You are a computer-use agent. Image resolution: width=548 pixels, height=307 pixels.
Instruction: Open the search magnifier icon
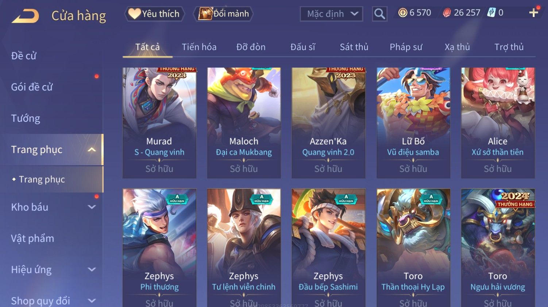[379, 14]
